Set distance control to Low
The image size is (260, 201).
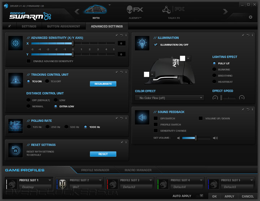[x=56, y=100]
